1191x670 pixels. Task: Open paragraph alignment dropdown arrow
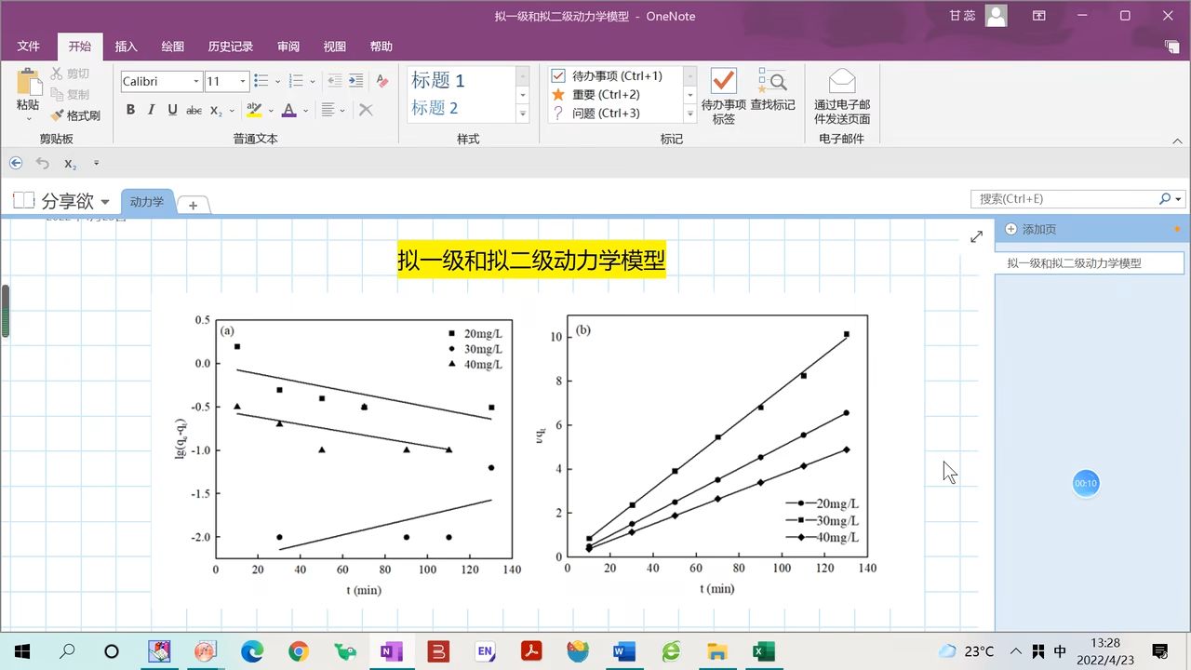(x=342, y=110)
